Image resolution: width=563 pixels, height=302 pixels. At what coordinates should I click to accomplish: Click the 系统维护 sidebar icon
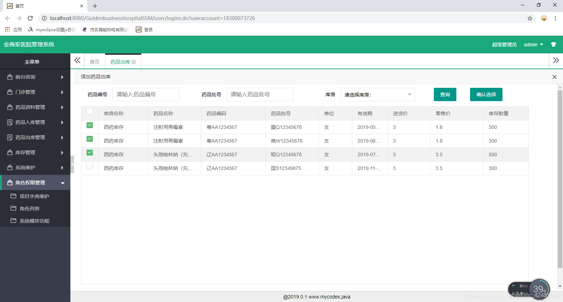[10, 167]
